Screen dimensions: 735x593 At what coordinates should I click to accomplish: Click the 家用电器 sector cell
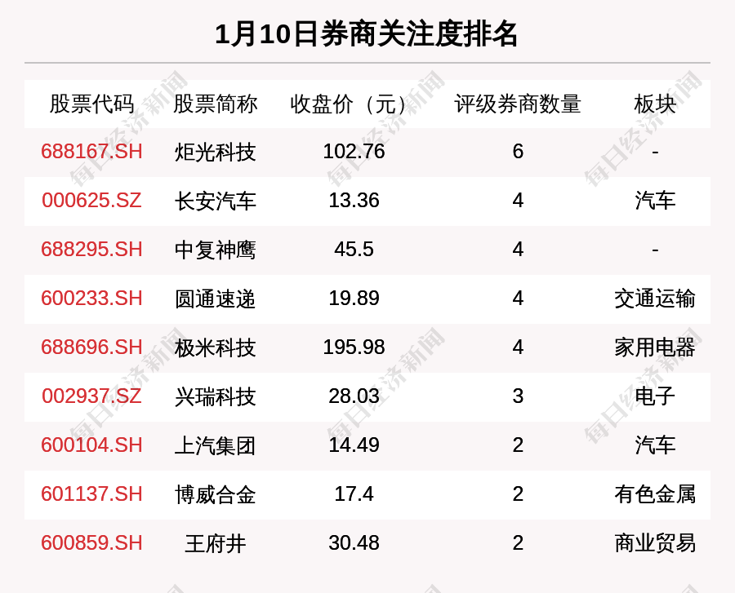655,347
